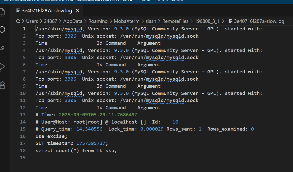Open the Users breadcrumb segment

point(32,21)
